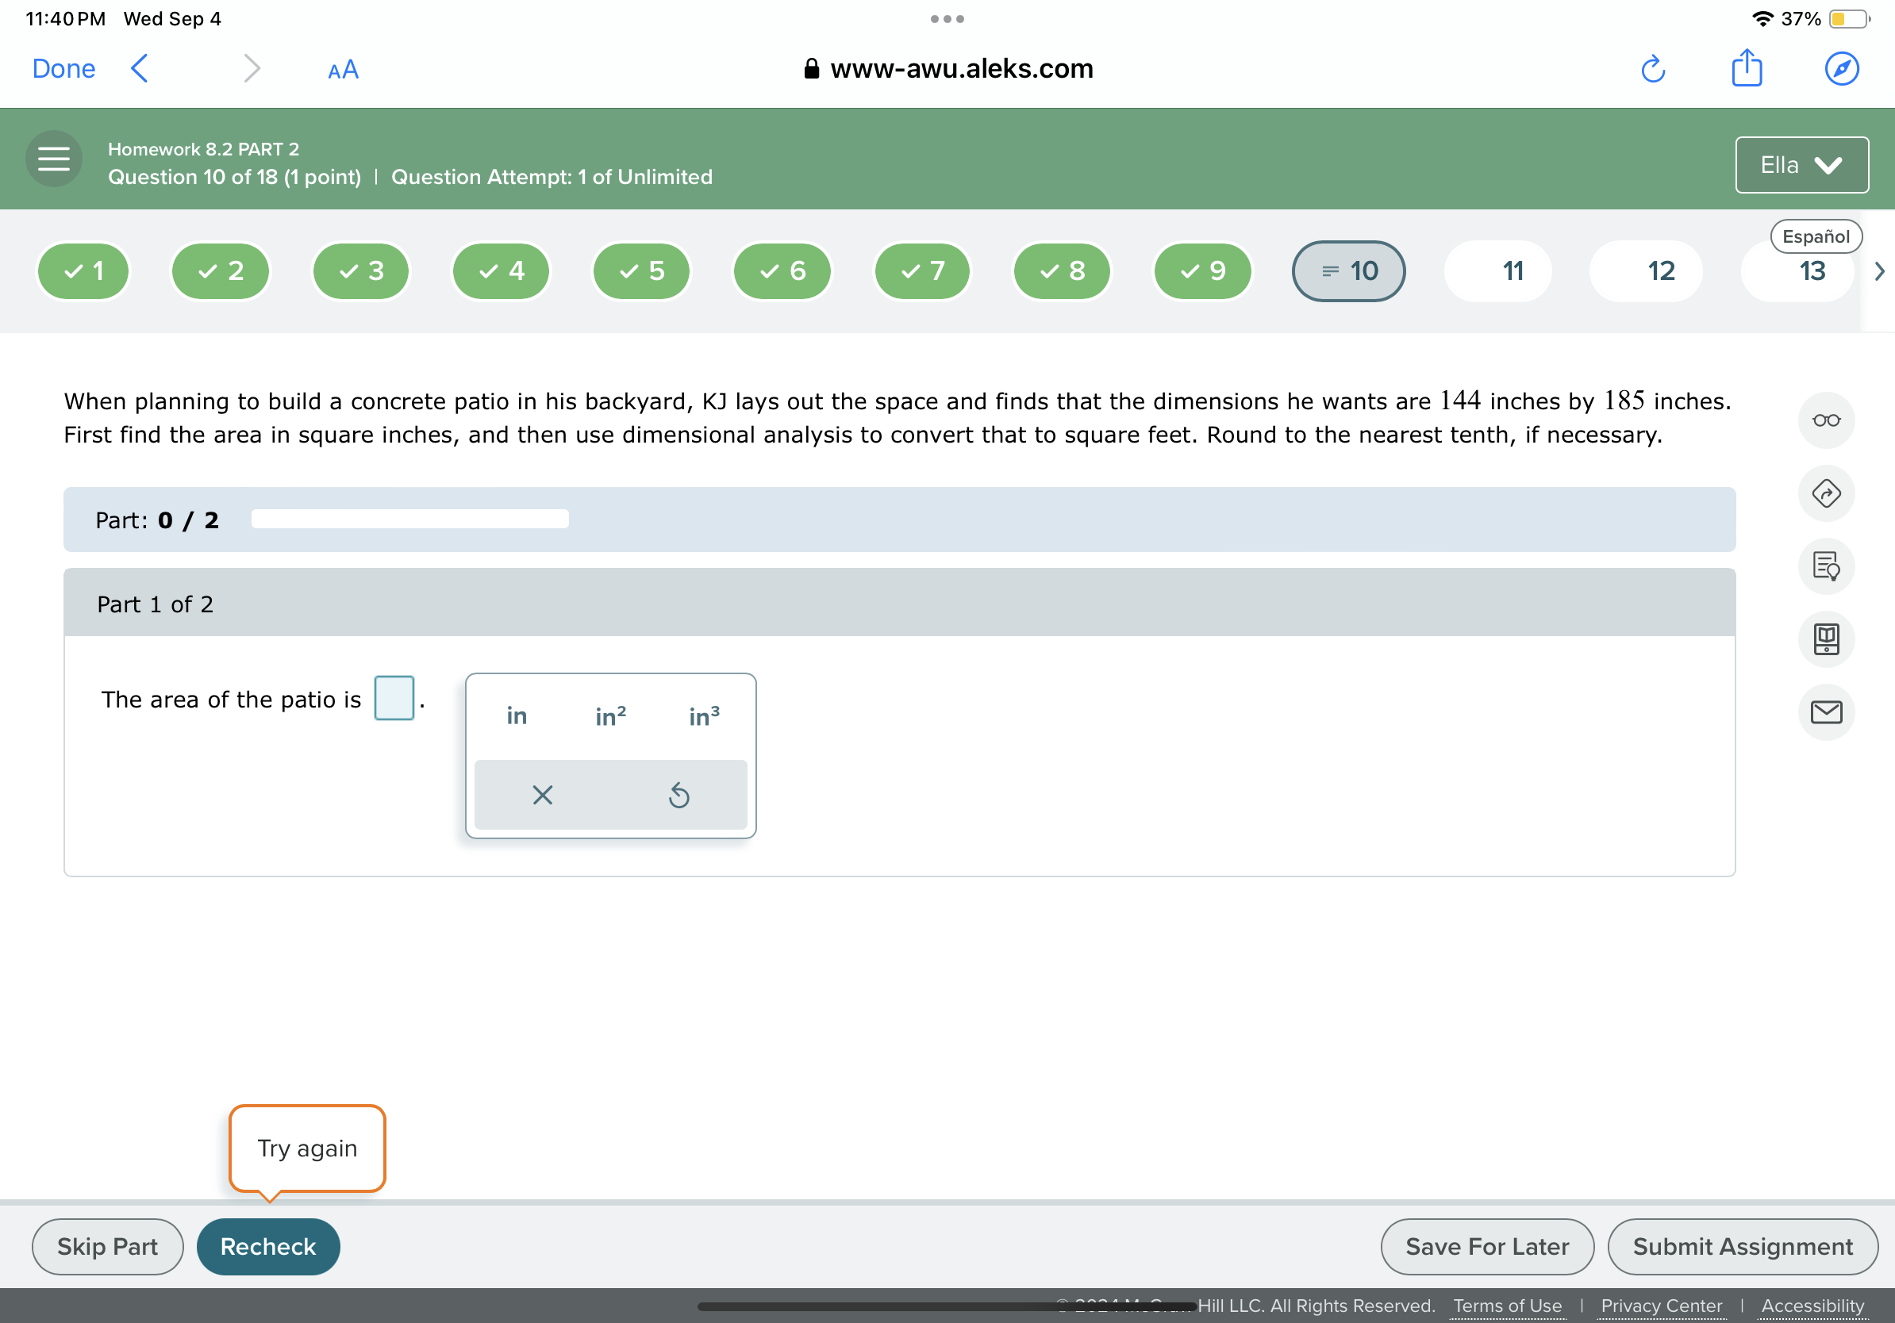Click the undo arrow in keypad
The height and width of the screenshot is (1323, 1895).
coord(678,795)
